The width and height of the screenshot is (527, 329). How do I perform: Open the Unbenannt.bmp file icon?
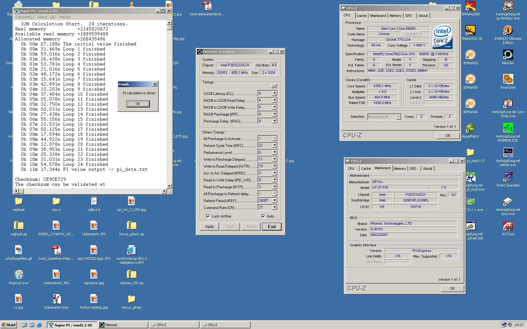(56, 299)
